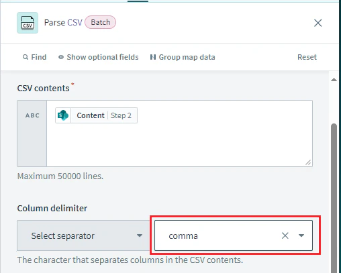This screenshot has width=341, height=273.
Task: Click the Parse CSV action icon
Action: click(28, 23)
